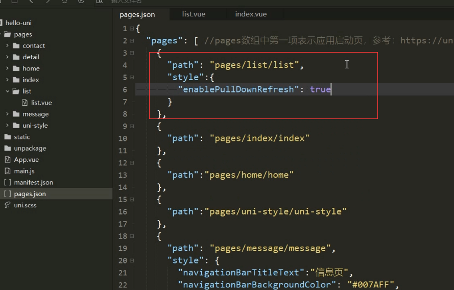Click the "pages/home/home" path string
This screenshot has height=290, width=454.
[x=249, y=175]
